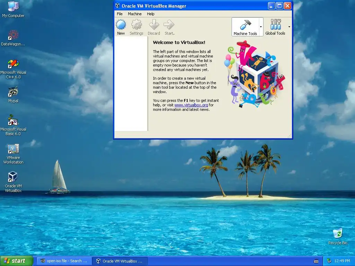Click the Oracle VM VirtualBox taskbar button
Image resolution: width=355 pixels, height=266 pixels.
point(120,261)
